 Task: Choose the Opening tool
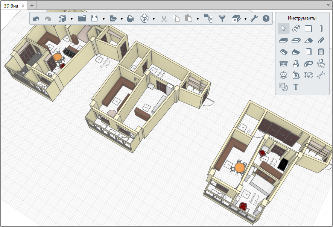coord(296,40)
